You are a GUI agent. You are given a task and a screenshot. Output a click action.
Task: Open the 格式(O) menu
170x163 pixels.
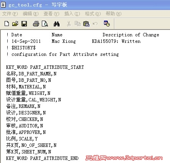tap(93, 14)
